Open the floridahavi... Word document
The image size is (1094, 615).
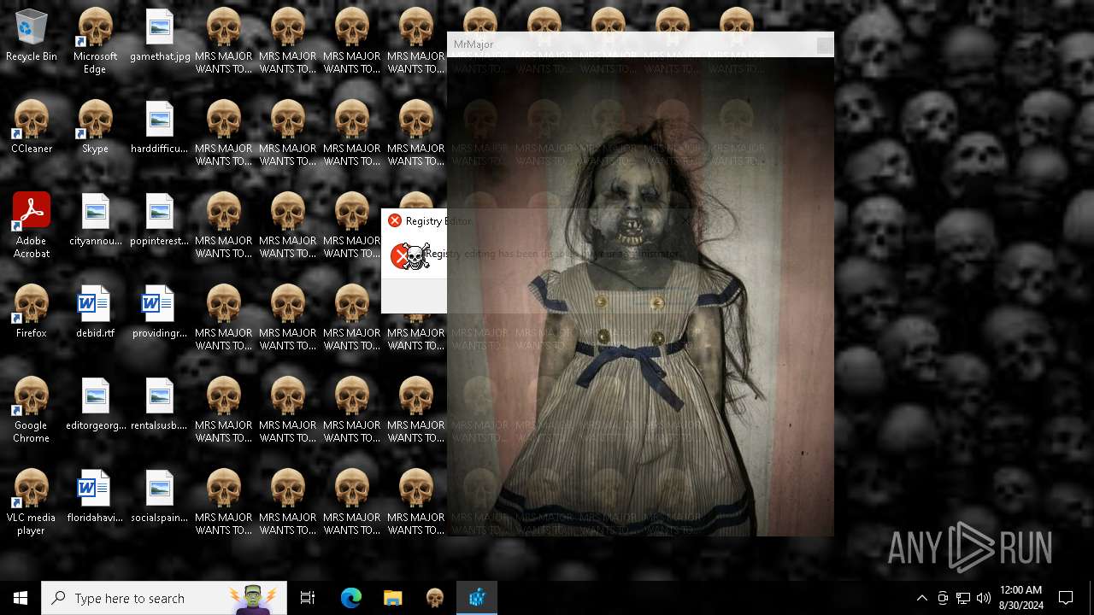click(x=95, y=496)
